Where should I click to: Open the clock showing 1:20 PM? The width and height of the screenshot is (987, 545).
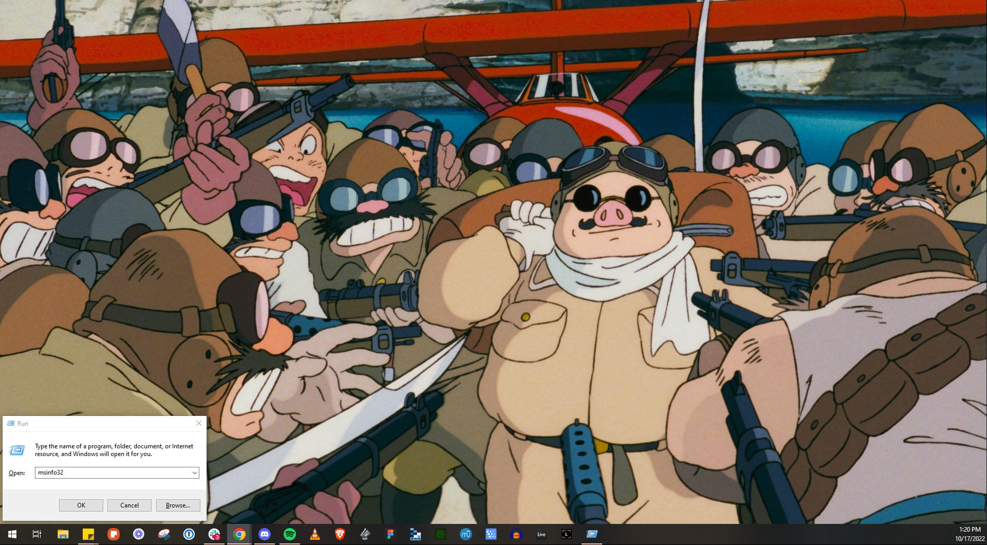point(970,530)
